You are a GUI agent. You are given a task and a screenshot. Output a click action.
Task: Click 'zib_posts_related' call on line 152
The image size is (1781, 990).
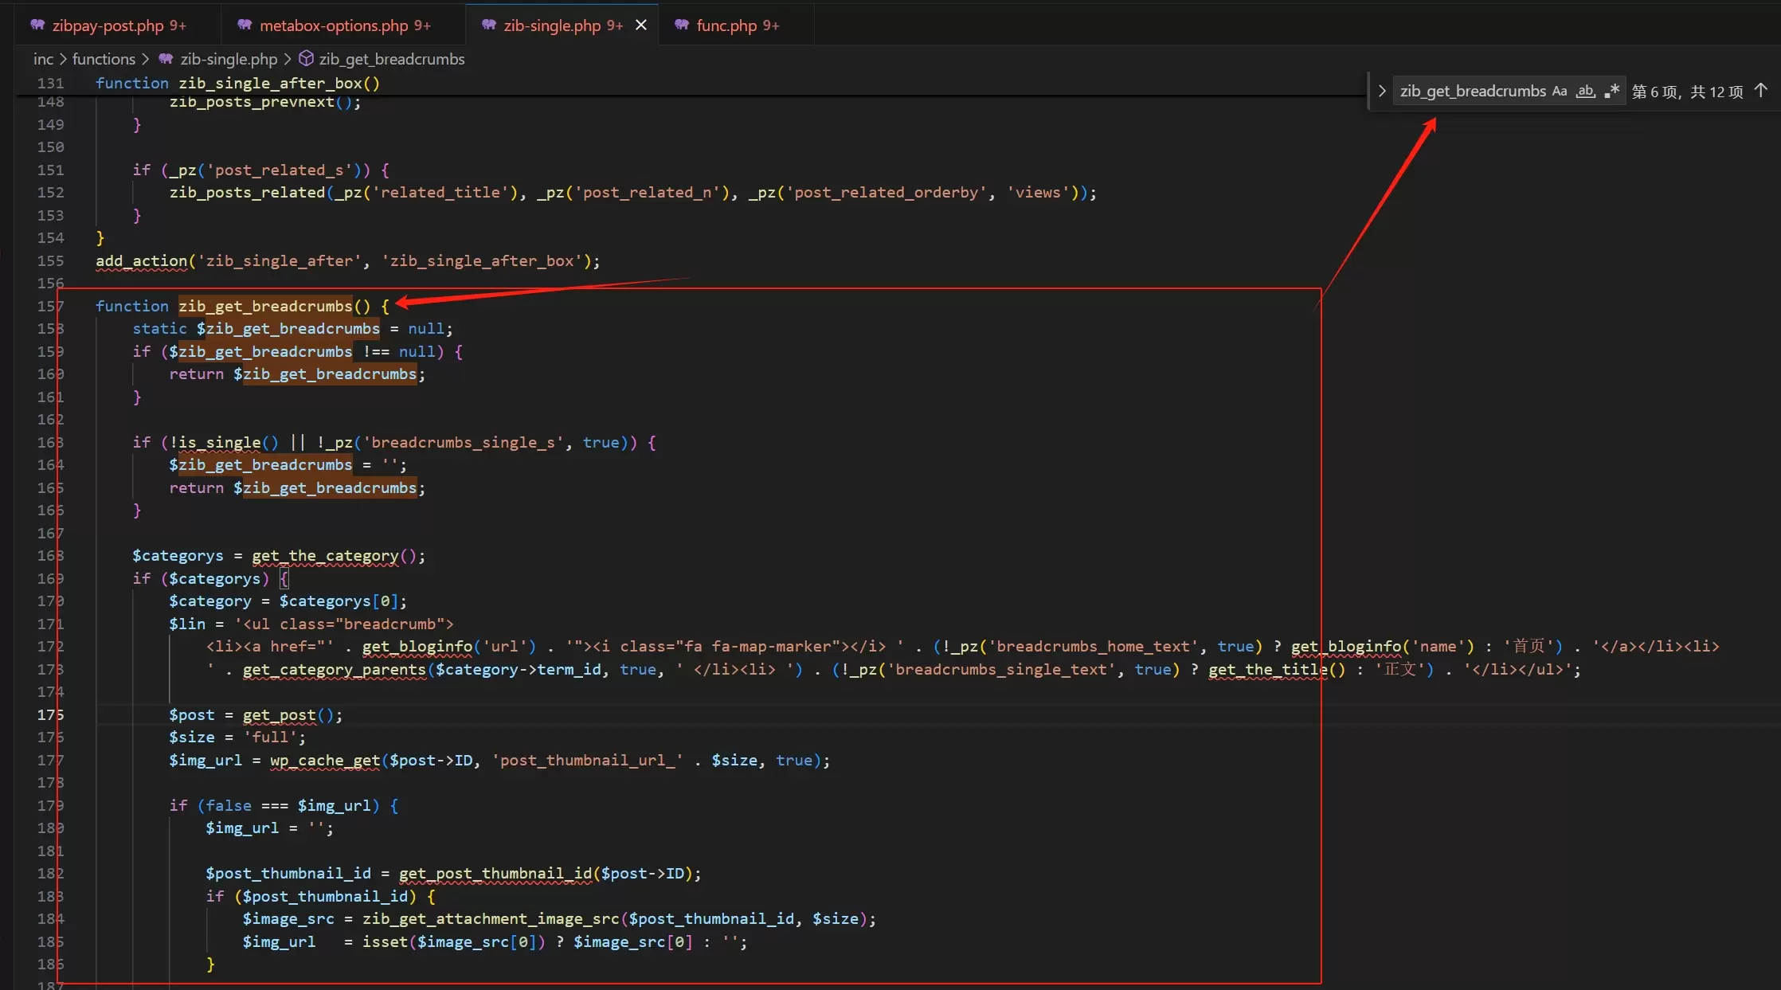coord(247,192)
